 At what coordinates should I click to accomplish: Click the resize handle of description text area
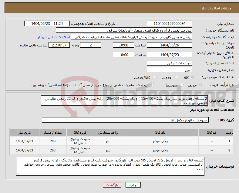click(x=42, y=104)
